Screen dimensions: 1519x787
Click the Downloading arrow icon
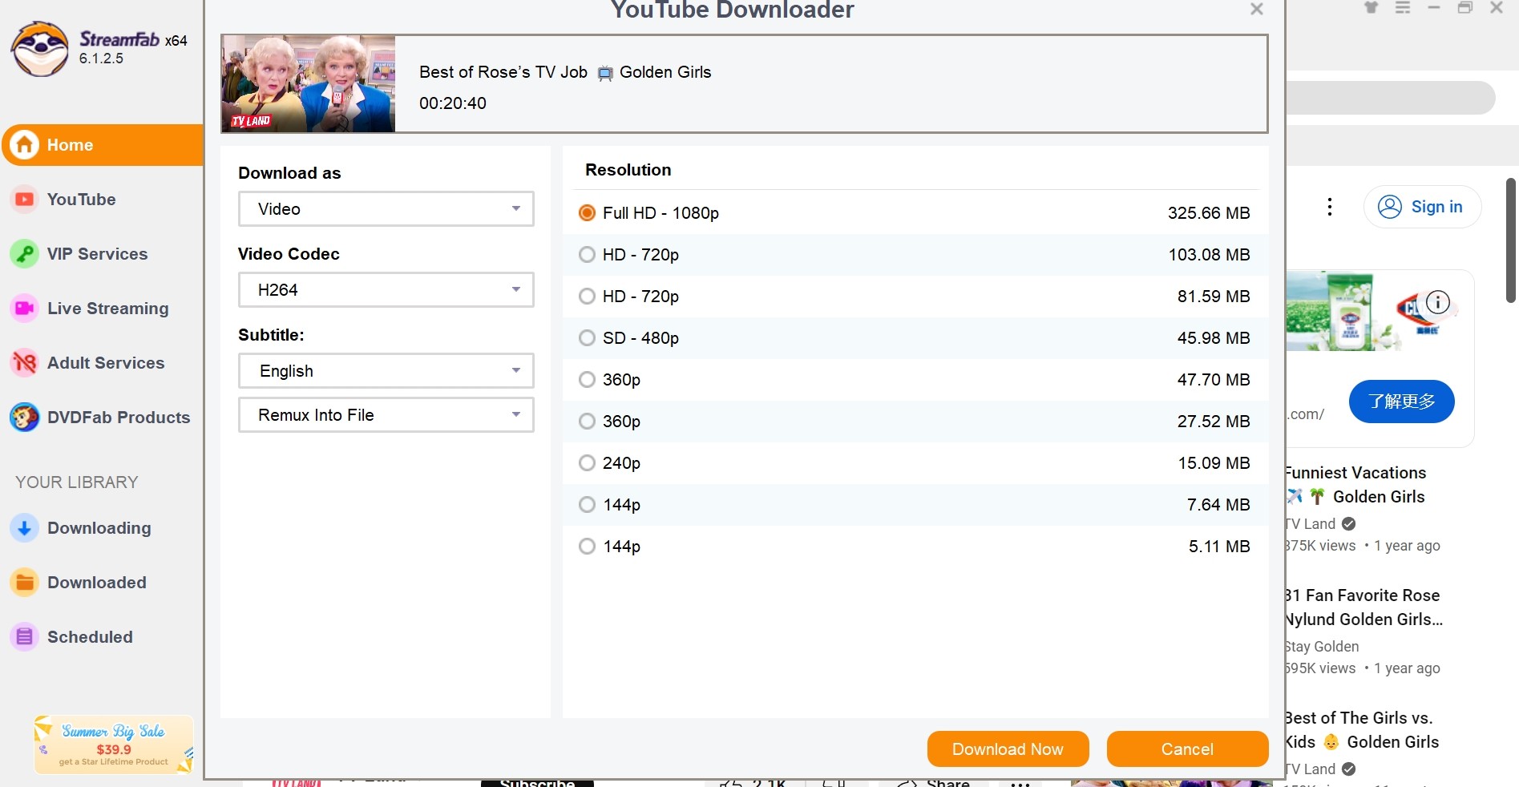coord(25,528)
